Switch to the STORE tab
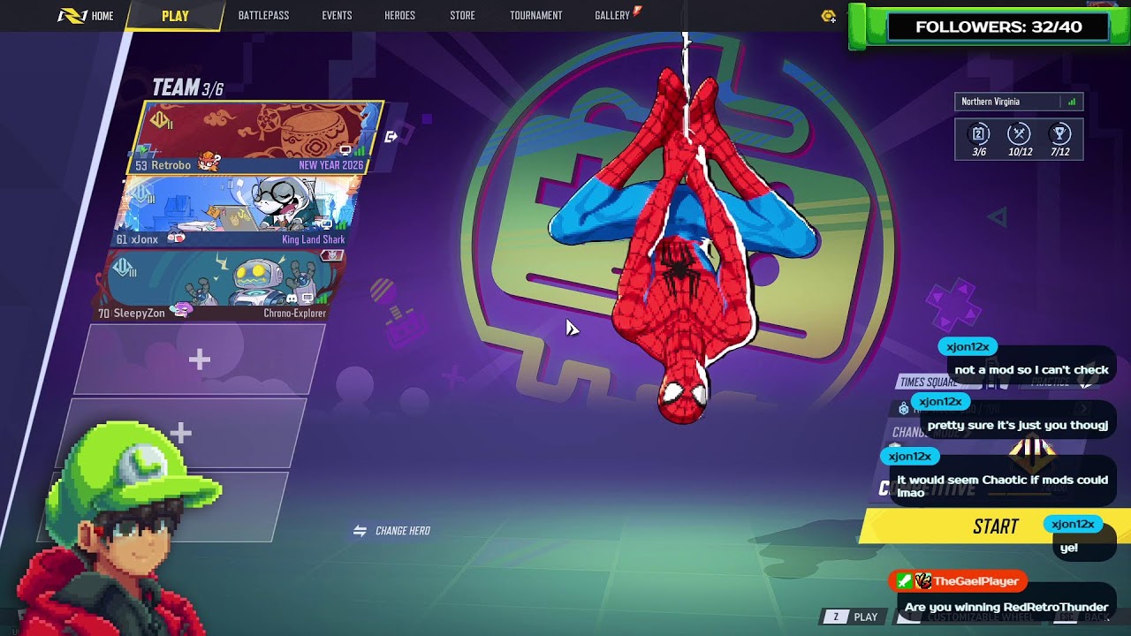 [462, 16]
